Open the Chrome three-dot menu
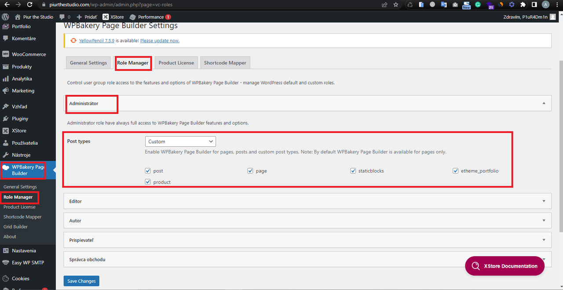The image size is (563, 290). pyautogui.click(x=557, y=4)
